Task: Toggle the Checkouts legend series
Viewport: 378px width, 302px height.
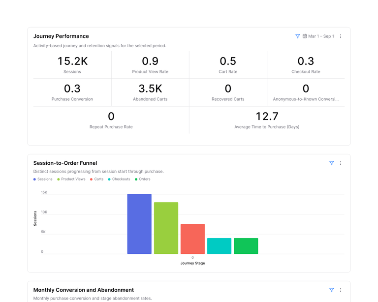Action: (x=119, y=179)
